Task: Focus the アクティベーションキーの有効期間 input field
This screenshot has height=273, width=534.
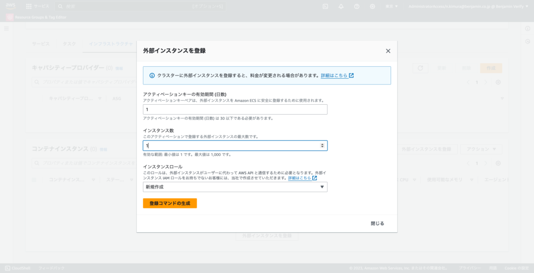Action: [x=235, y=109]
